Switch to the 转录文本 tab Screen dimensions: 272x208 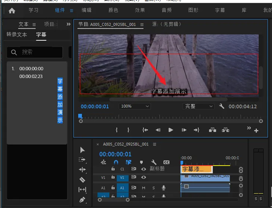[17, 34]
